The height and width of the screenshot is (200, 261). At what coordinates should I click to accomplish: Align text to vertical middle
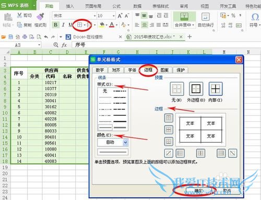click(144, 16)
